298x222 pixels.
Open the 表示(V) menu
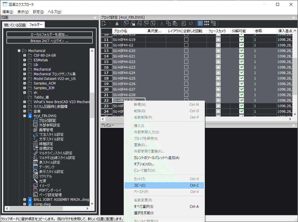click(23, 12)
